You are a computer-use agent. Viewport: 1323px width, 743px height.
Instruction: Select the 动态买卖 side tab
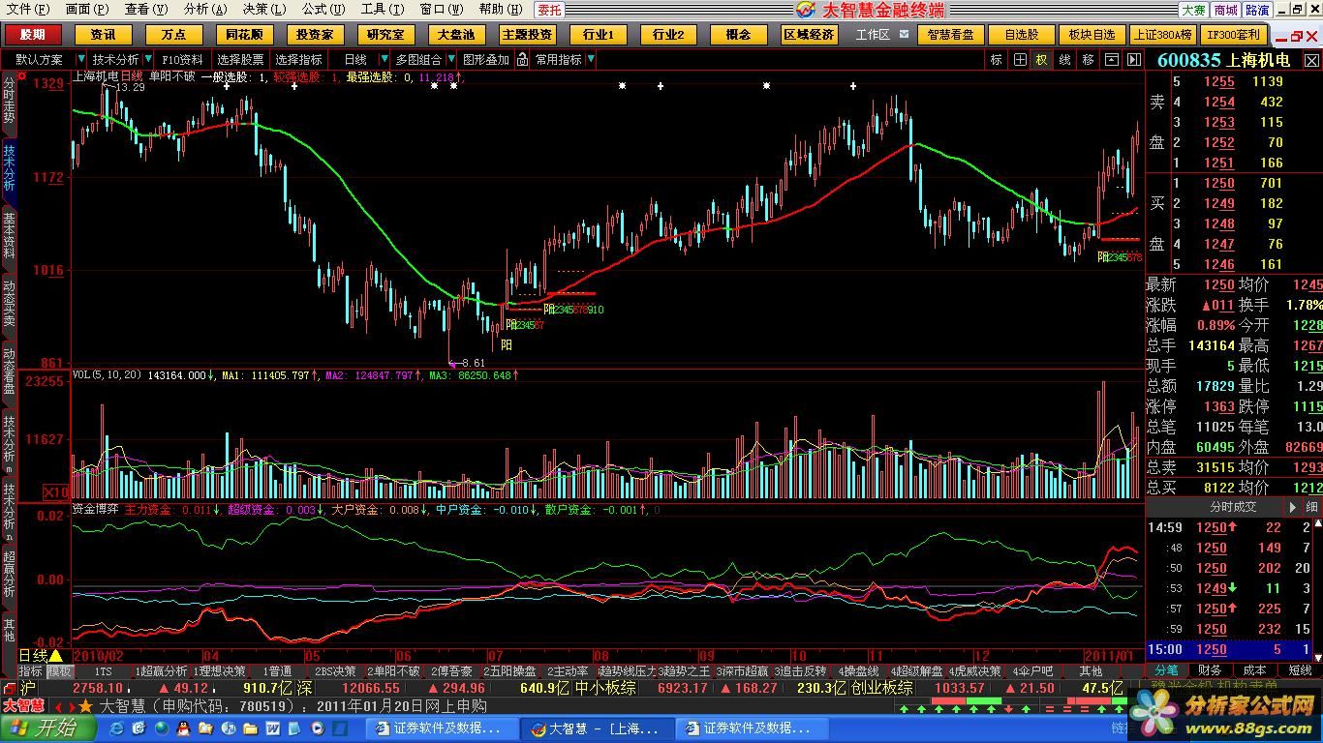pos(9,304)
